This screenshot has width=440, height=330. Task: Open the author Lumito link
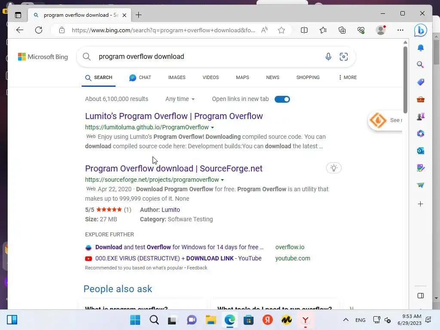(x=171, y=210)
